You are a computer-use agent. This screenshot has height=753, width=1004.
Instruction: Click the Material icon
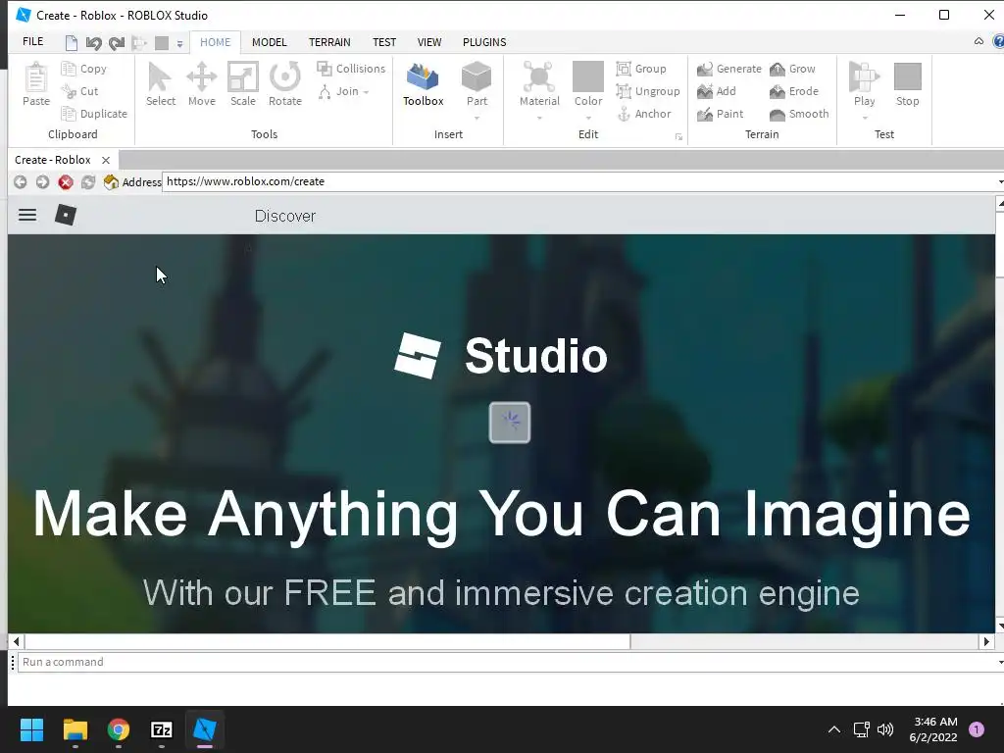tap(539, 78)
